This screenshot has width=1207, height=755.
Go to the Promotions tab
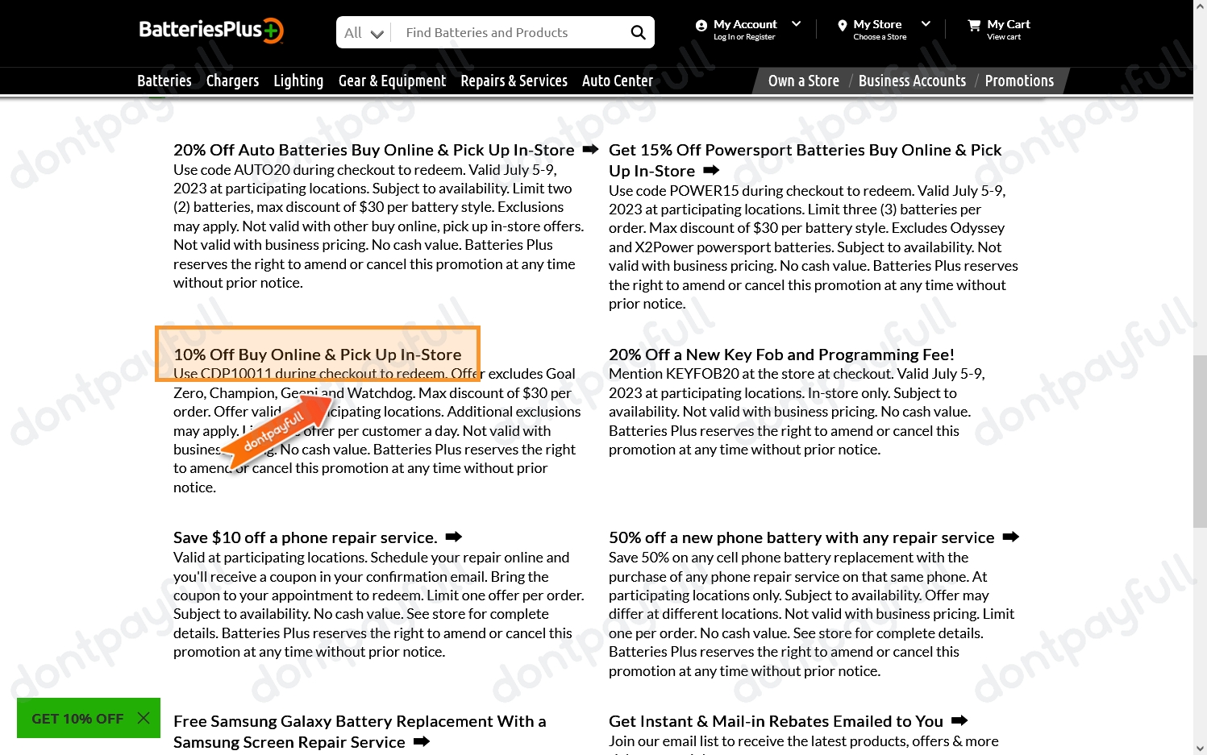[1019, 81]
